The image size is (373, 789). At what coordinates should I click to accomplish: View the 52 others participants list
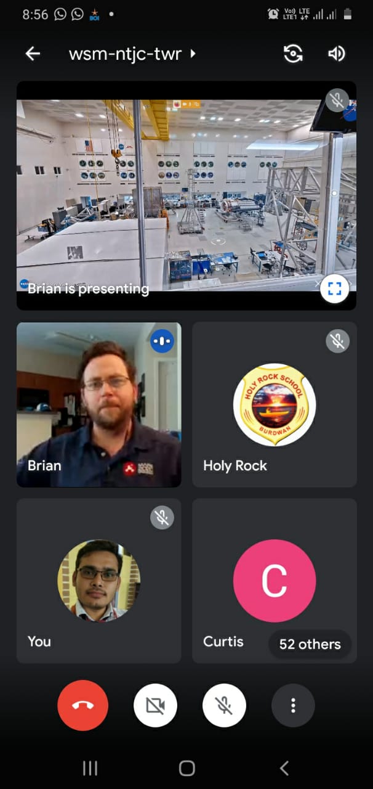point(310,644)
